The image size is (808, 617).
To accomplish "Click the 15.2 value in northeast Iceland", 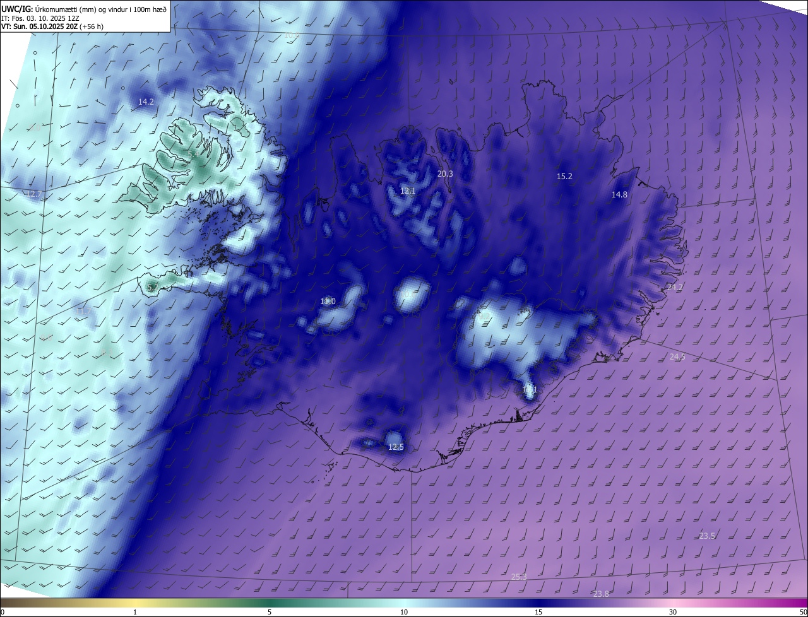I will (x=564, y=176).
